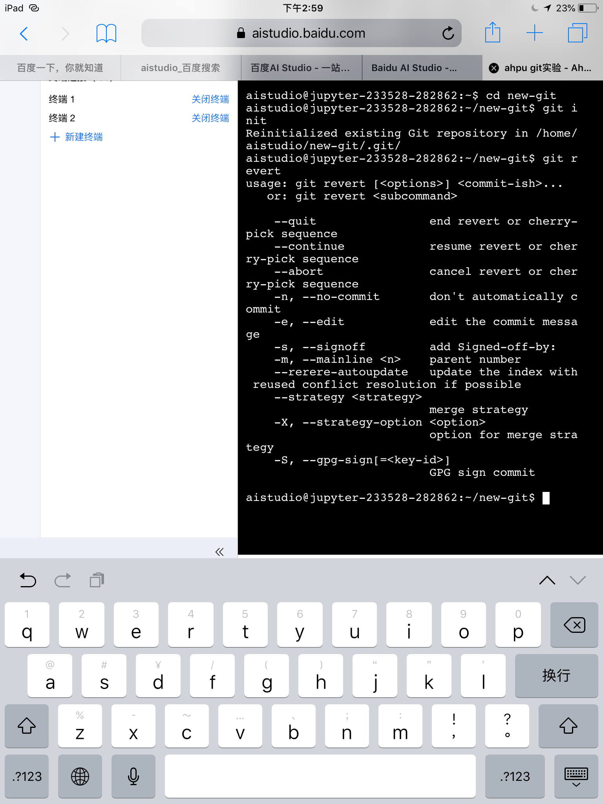603x804 pixels.
Task: Open the bookmarks book icon
Action: click(106, 33)
